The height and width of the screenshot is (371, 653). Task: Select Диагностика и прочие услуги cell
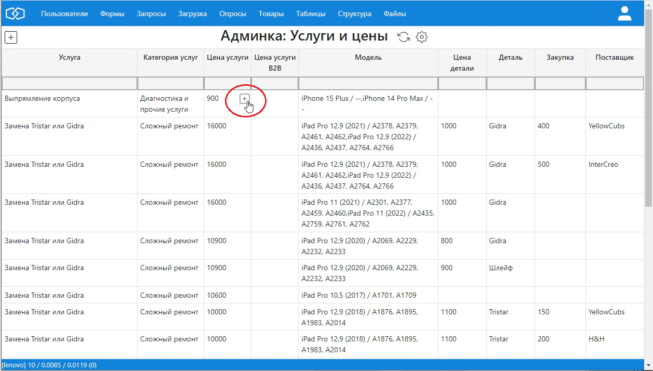coord(170,104)
